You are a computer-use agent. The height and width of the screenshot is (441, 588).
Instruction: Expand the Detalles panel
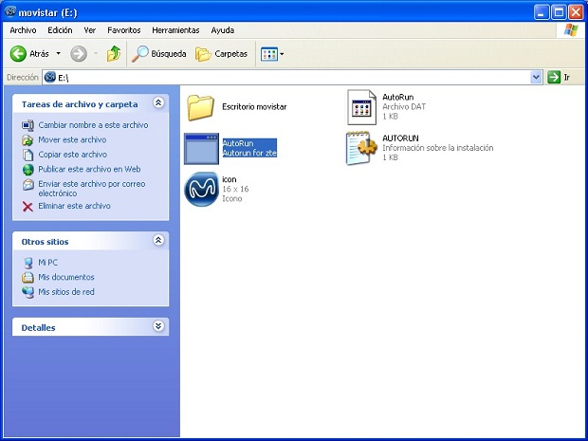(x=158, y=326)
